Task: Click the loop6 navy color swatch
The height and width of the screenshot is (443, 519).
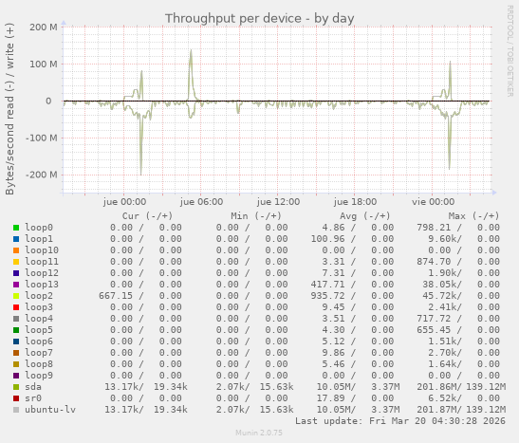Action: pos(16,341)
